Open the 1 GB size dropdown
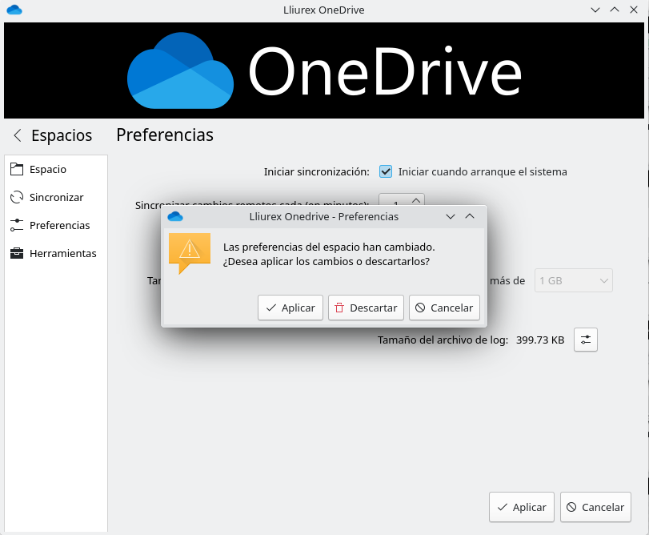The image size is (649, 535). point(573,281)
